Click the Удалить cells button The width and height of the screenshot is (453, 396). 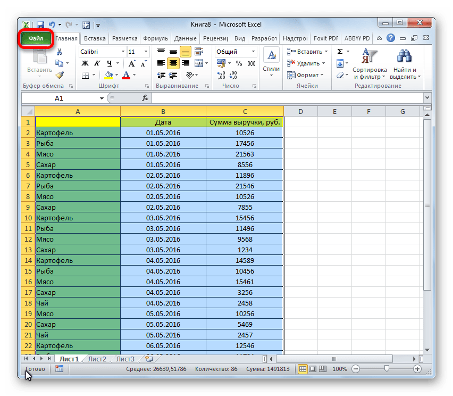[305, 63]
